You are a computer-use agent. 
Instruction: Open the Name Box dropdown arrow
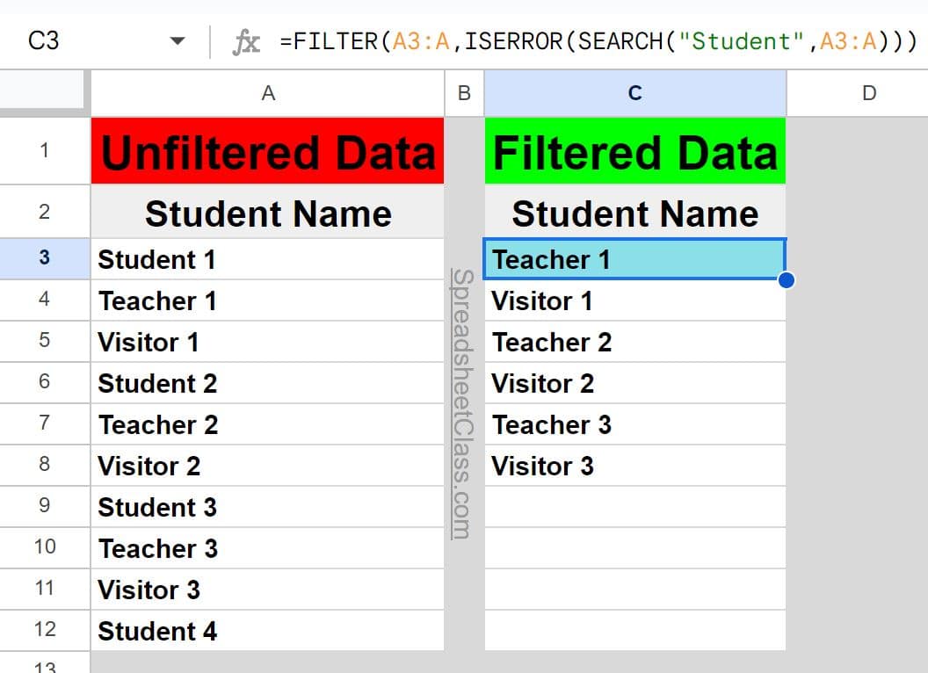[x=176, y=40]
